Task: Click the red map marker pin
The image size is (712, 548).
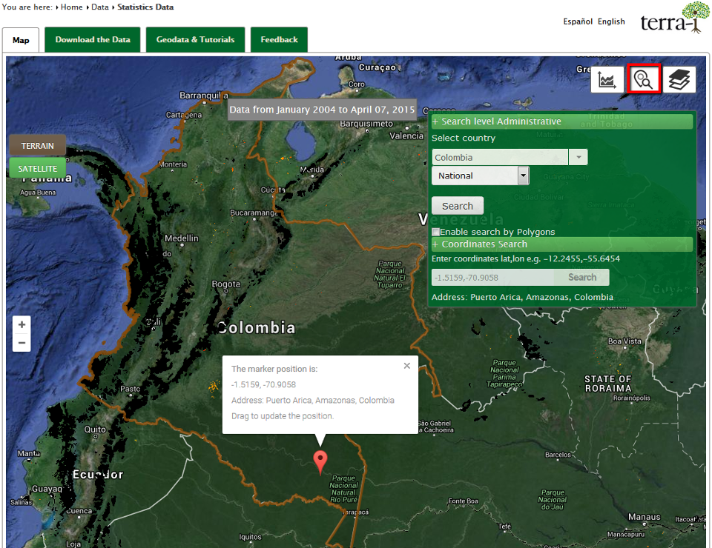Action: pos(320,462)
